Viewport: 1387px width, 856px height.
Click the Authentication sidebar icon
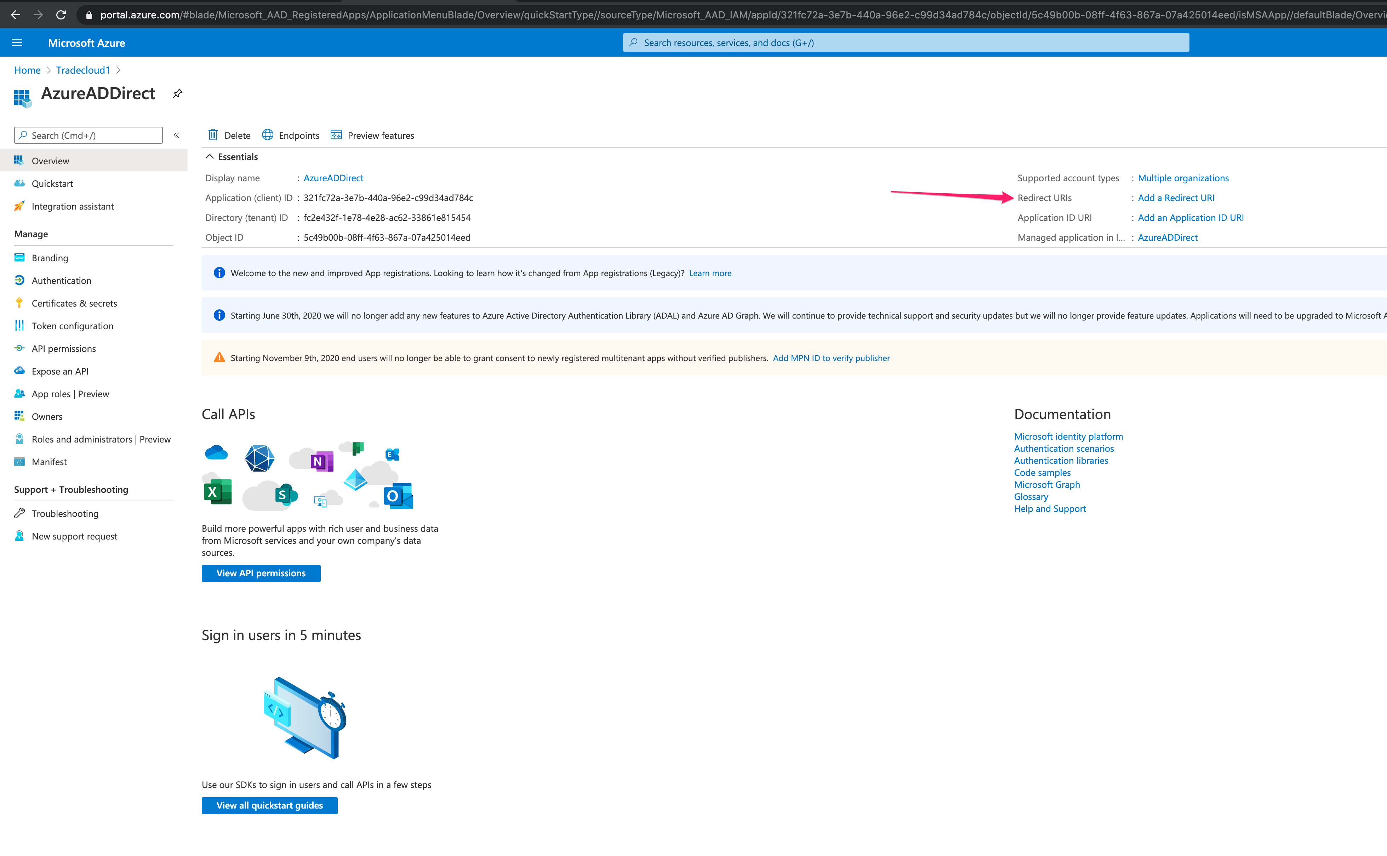coord(19,280)
